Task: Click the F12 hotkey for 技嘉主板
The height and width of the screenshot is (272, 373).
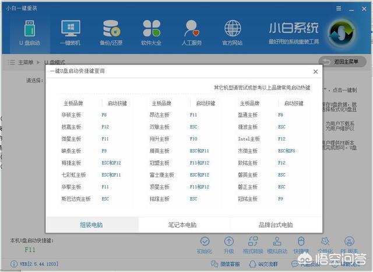Action: coord(105,127)
